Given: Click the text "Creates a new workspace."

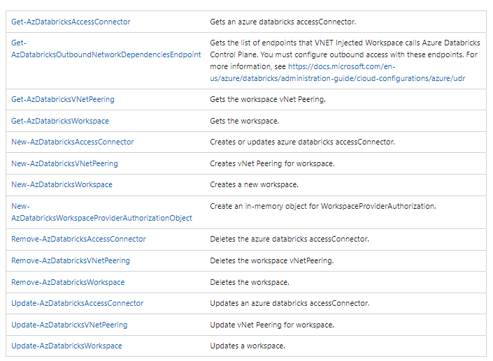Looking at the screenshot, I should coord(254,184).
